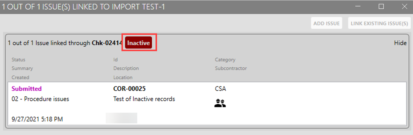413x135 pixels.
Task: Click the subcontractor people icon
Action: coord(220,103)
